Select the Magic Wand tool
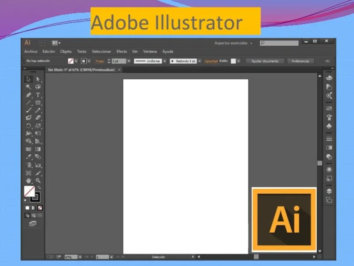 pyautogui.click(x=28, y=87)
